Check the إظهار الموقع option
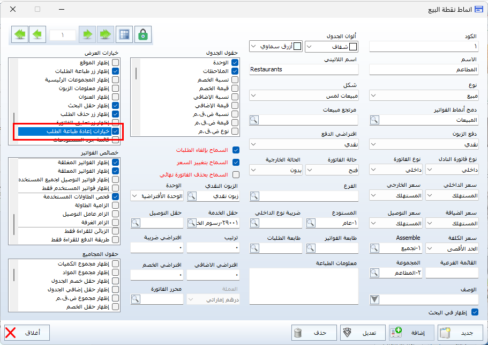 click(115, 63)
